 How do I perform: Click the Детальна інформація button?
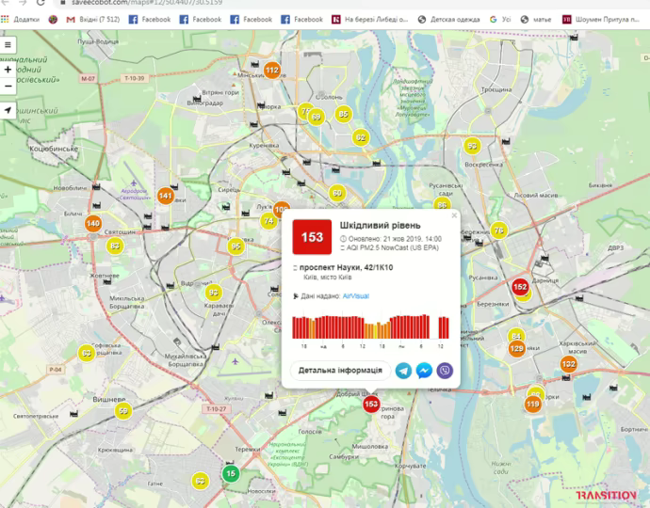pyautogui.click(x=340, y=371)
